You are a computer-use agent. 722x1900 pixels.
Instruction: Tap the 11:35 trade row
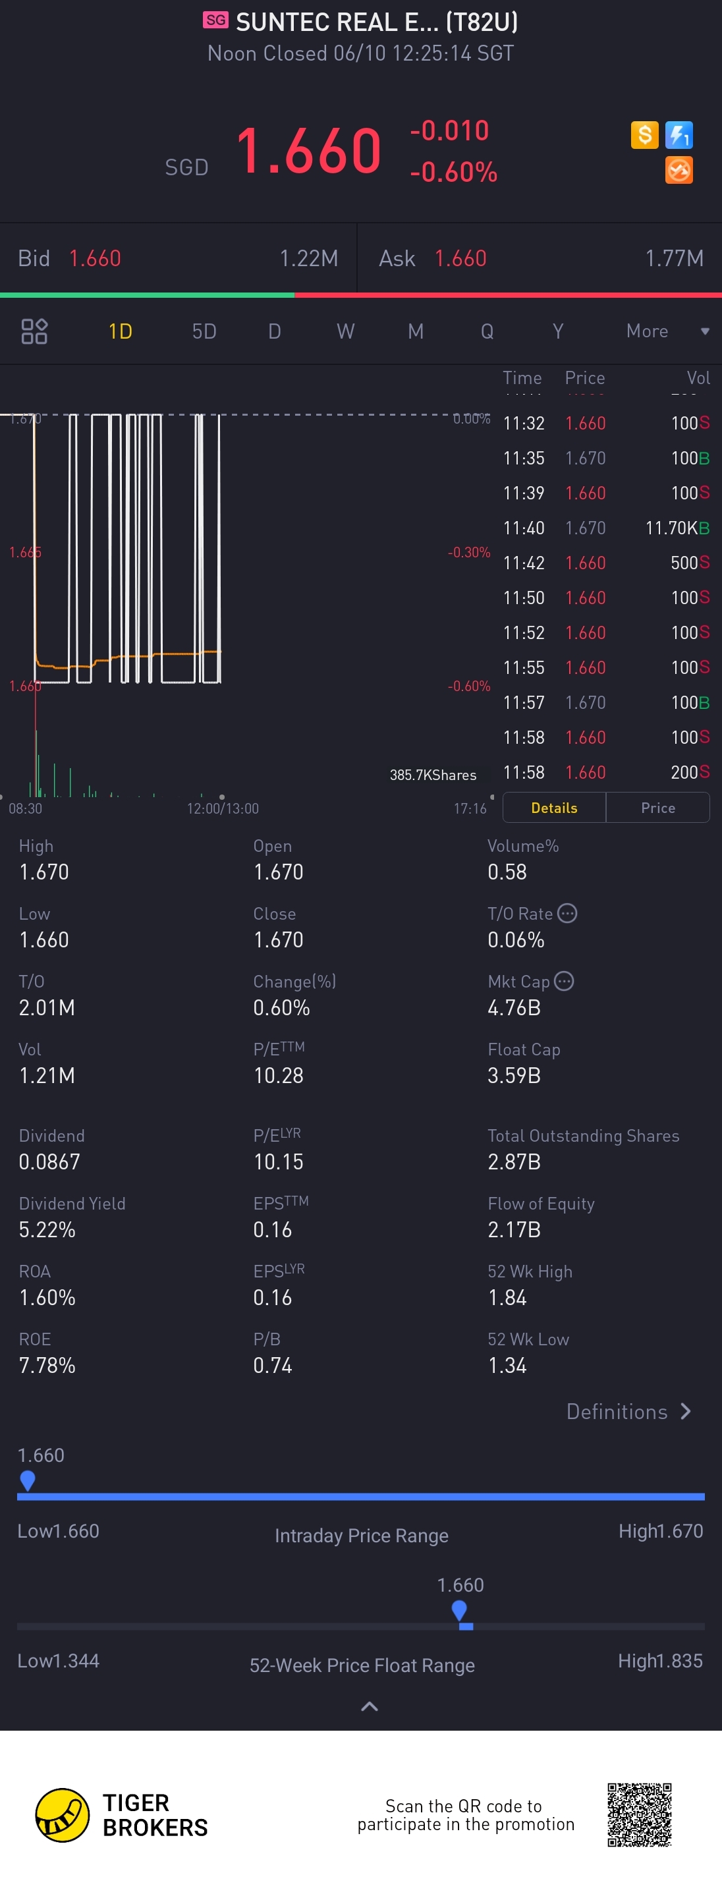[605, 458]
